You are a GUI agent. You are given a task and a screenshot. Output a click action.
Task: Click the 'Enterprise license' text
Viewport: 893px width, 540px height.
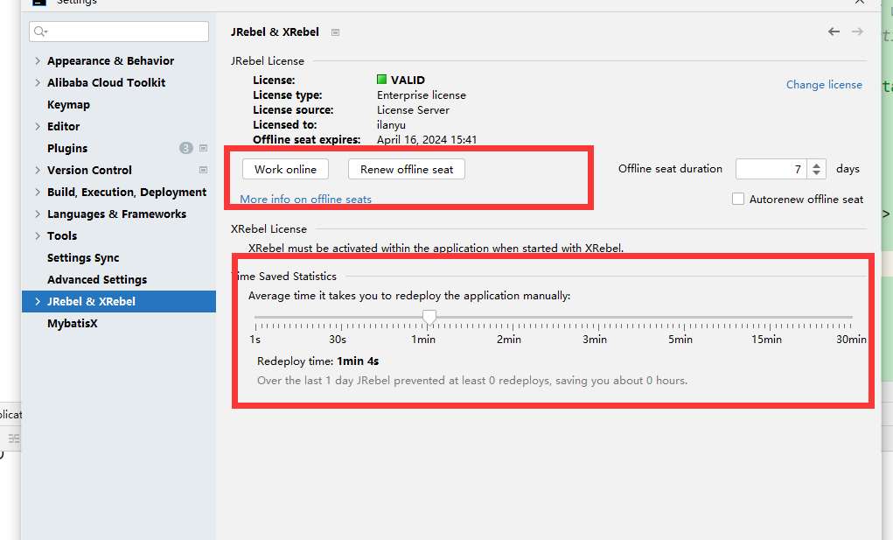pyautogui.click(x=422, y=95)
